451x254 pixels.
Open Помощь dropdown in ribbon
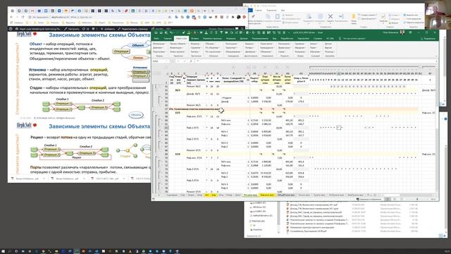[329, 52]
